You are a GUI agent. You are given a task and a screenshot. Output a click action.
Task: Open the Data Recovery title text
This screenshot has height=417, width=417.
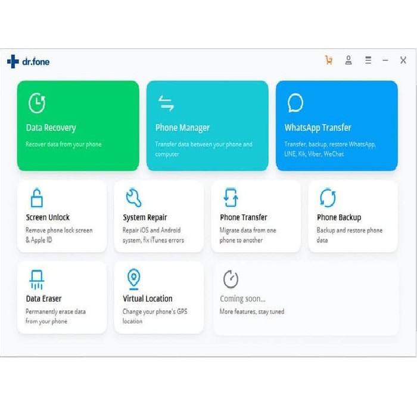click(x=51, y=127)
